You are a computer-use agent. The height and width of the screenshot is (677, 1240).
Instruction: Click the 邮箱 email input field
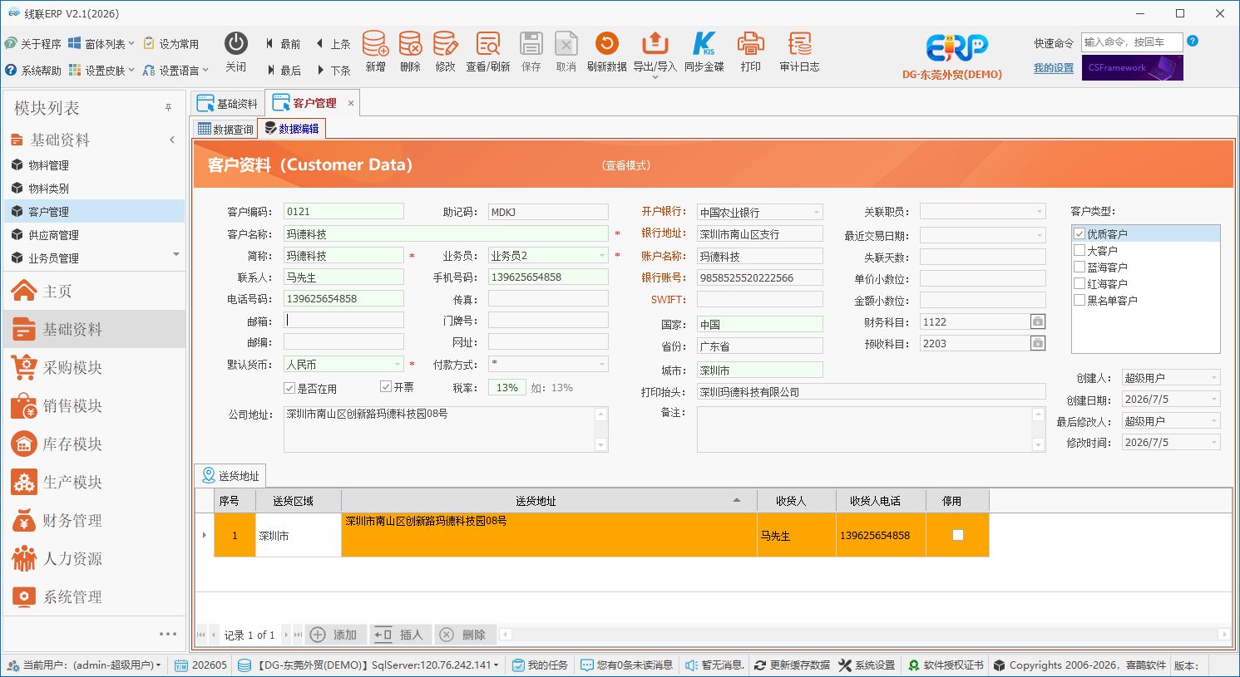pos(343,320)
